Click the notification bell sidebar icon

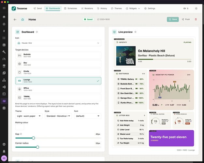(x=4, y=151)
